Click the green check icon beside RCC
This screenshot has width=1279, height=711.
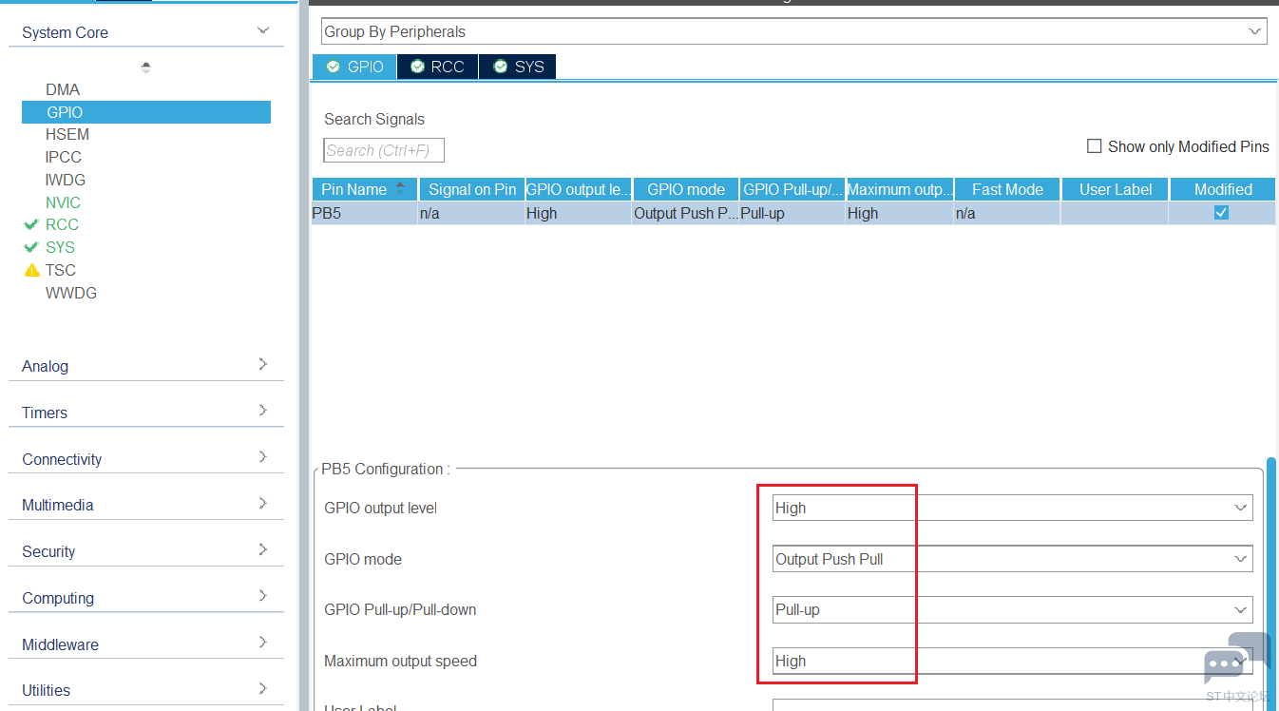(31, 224)
